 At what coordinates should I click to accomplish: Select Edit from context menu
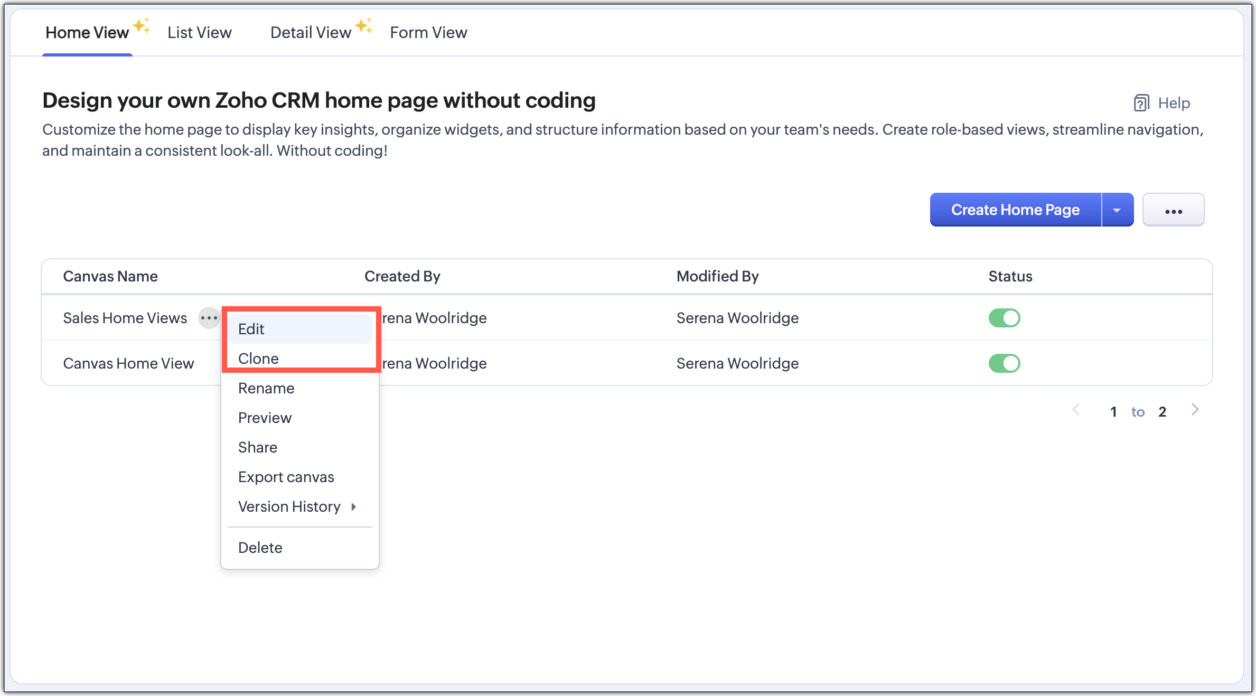pyautogui.click(x=251, y=329)
